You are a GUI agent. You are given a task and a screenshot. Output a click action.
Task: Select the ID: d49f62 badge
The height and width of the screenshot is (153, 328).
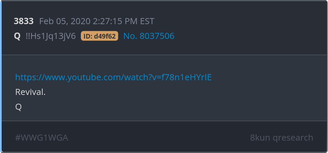click(100, 36)
